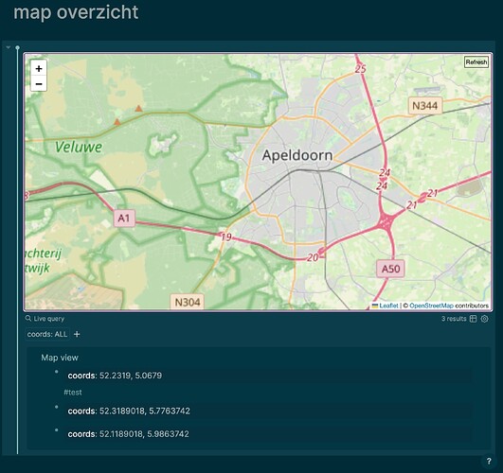
Task: Open the #test tag
Action: click(73, 393)
